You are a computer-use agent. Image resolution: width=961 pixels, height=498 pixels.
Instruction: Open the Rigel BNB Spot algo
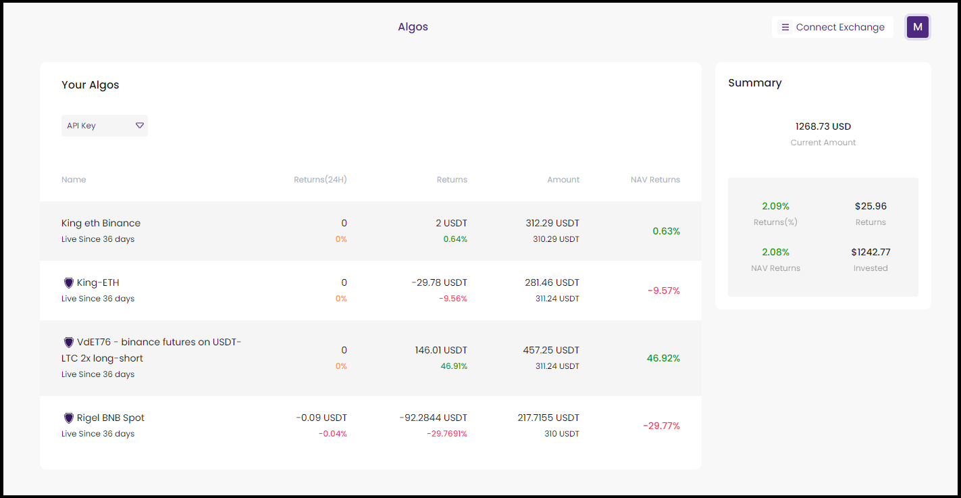[x=110, y=418]
